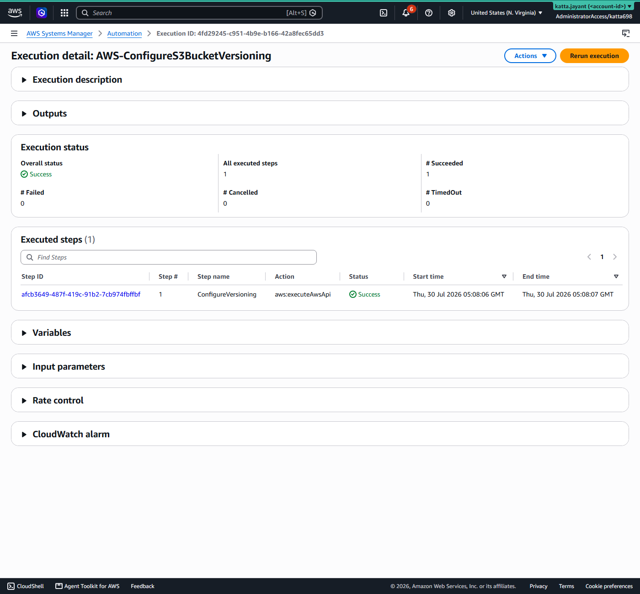Open the settings gear icon
The image size is (640, 594).
(452, 13)
